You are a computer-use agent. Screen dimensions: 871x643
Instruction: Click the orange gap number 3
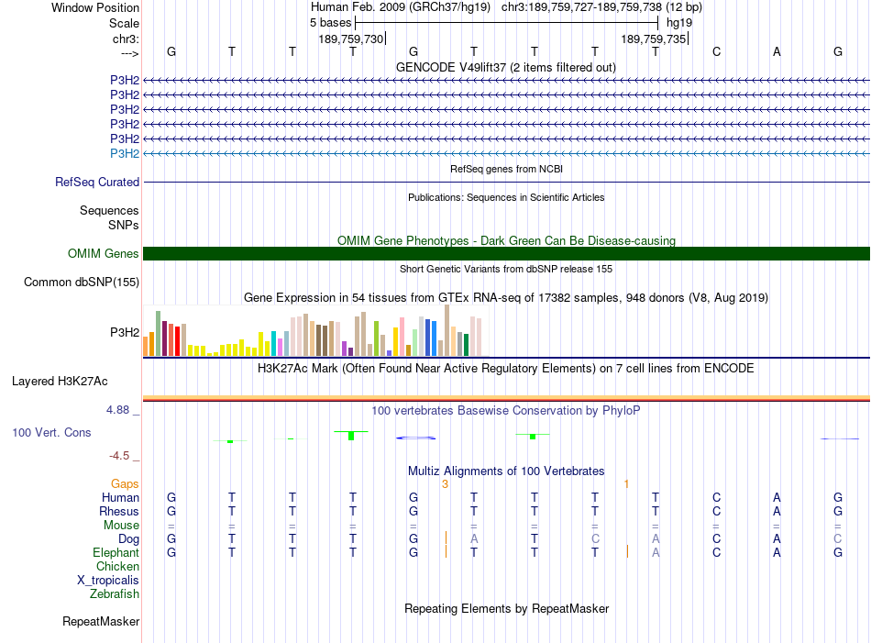click(445, 484)
